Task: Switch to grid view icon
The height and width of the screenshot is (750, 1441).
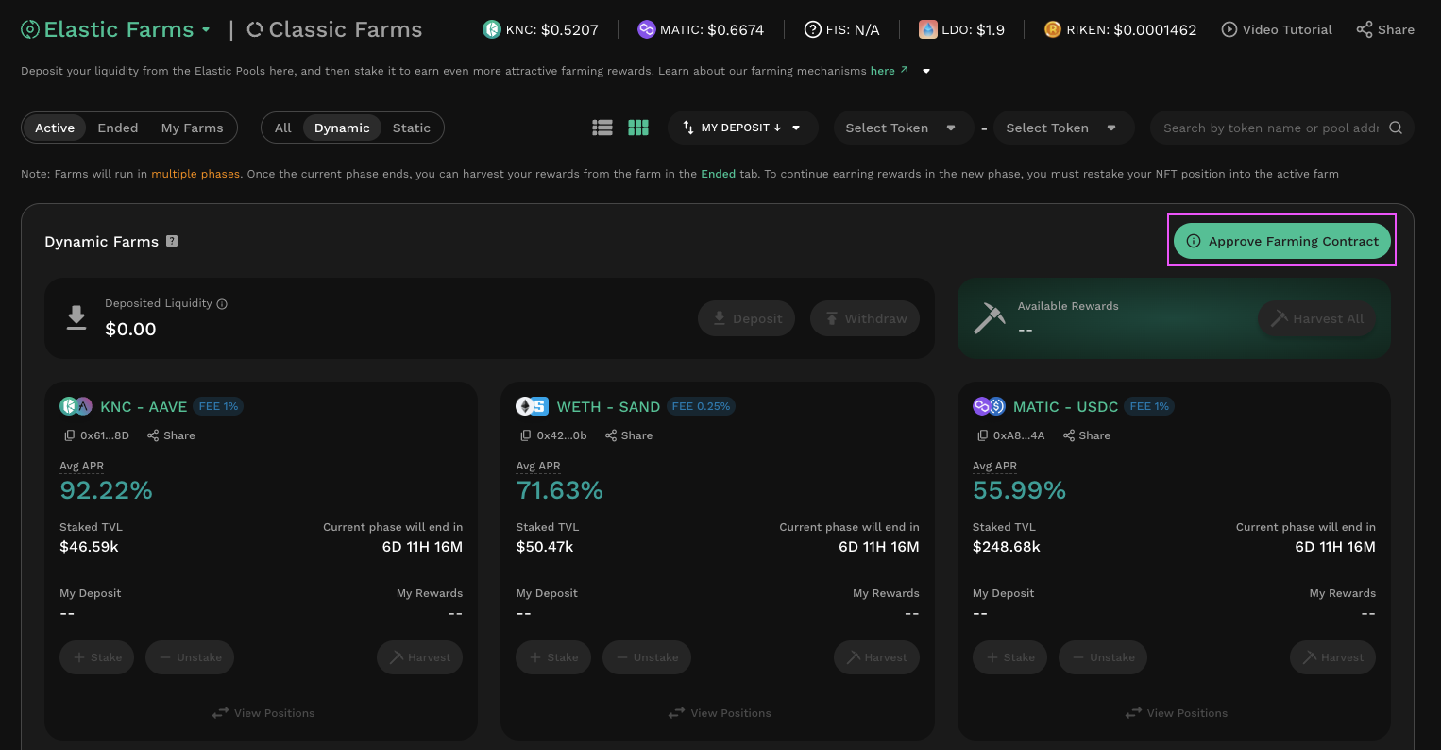Action: click(638, 128)
